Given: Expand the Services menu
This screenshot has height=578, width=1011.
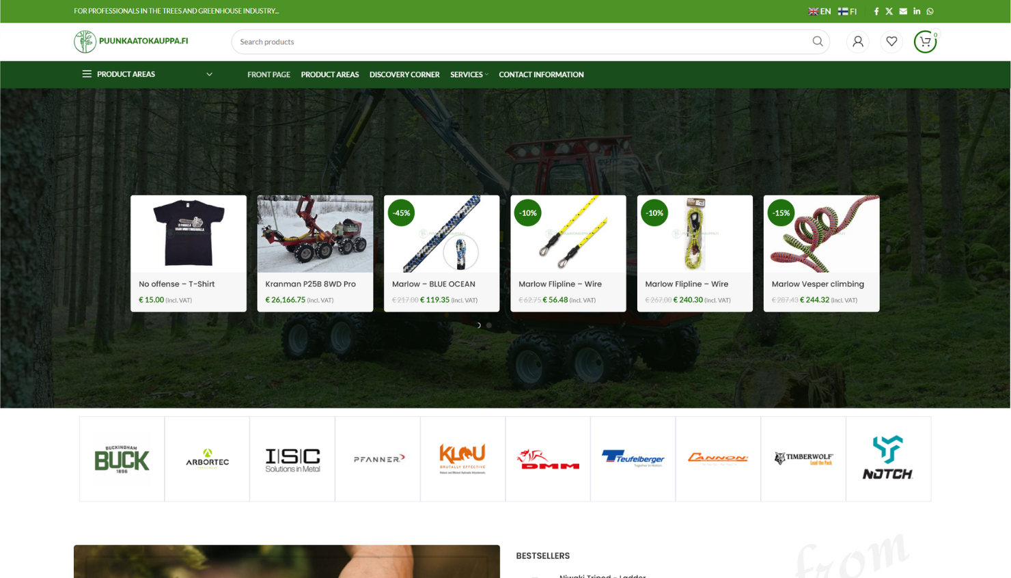Looking at the screenshot, I should pos(469,75).
